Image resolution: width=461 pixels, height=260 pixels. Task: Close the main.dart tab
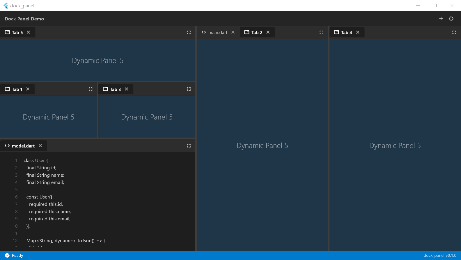[x=233, y=32]
